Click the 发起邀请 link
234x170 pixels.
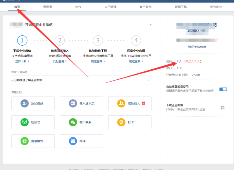click(x=60, y=61)
